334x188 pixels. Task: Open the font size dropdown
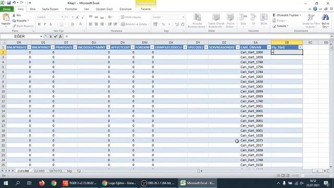tap(73, 17)
